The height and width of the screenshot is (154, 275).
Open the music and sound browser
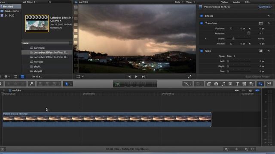[x=223, y=84]
